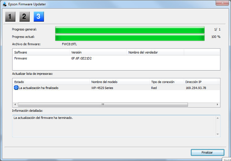This screenshot has height=161, width=231.
Task: Click the horizontal scrollbar thumb in printer list
Action: coord(103,105)
